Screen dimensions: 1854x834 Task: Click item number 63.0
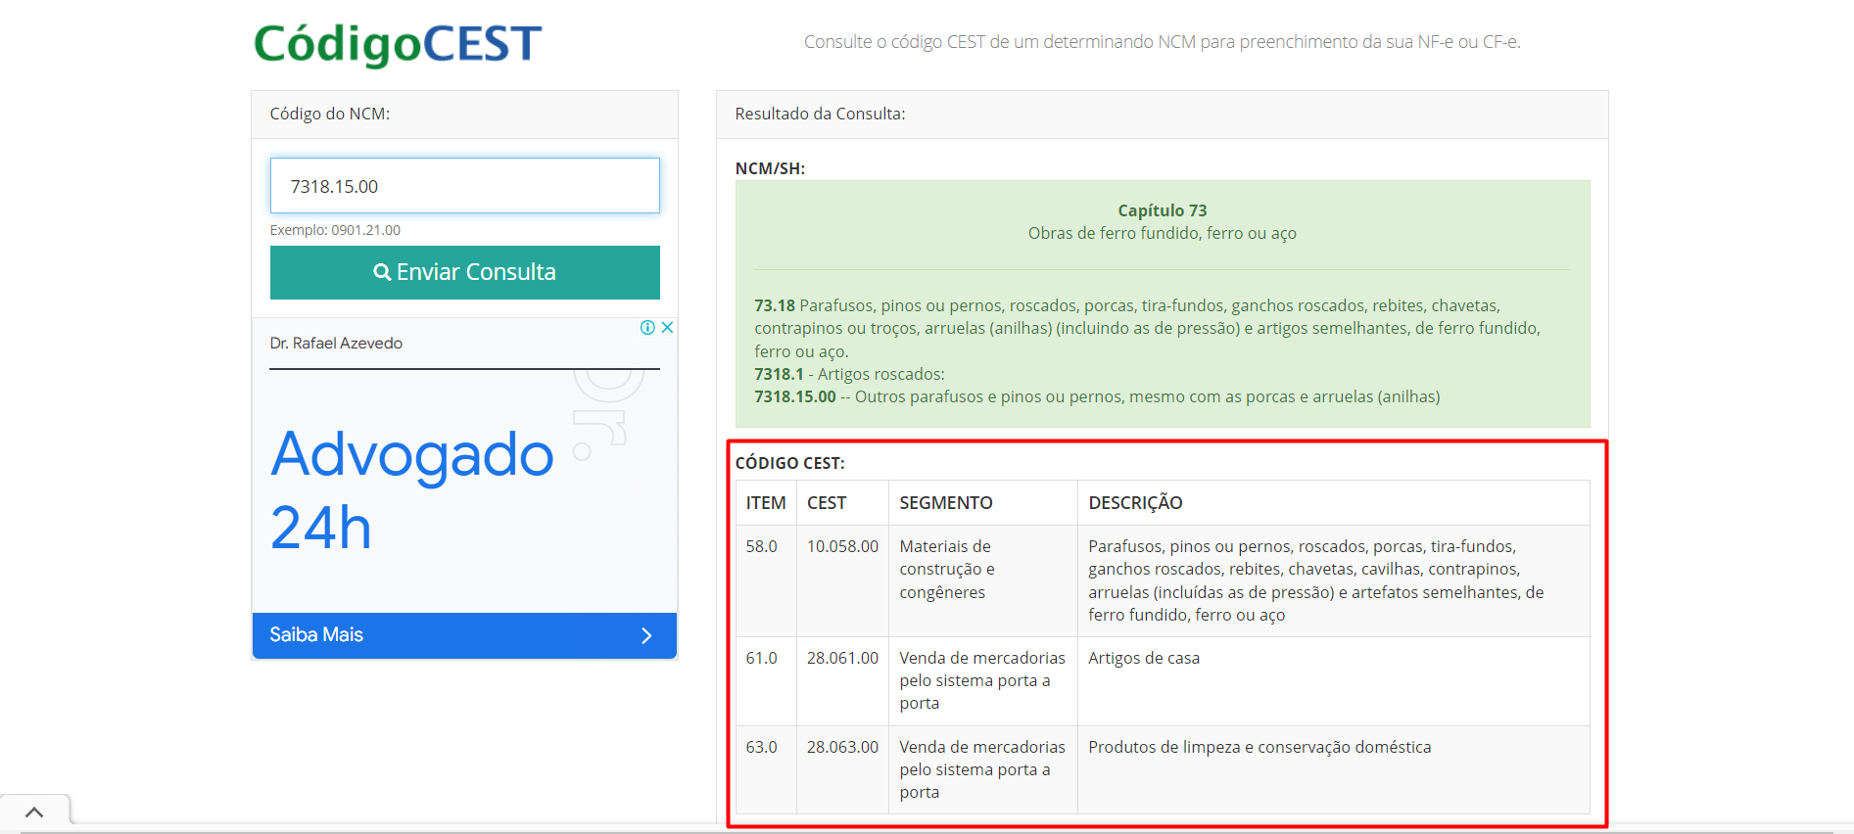[x=761, y=747]
